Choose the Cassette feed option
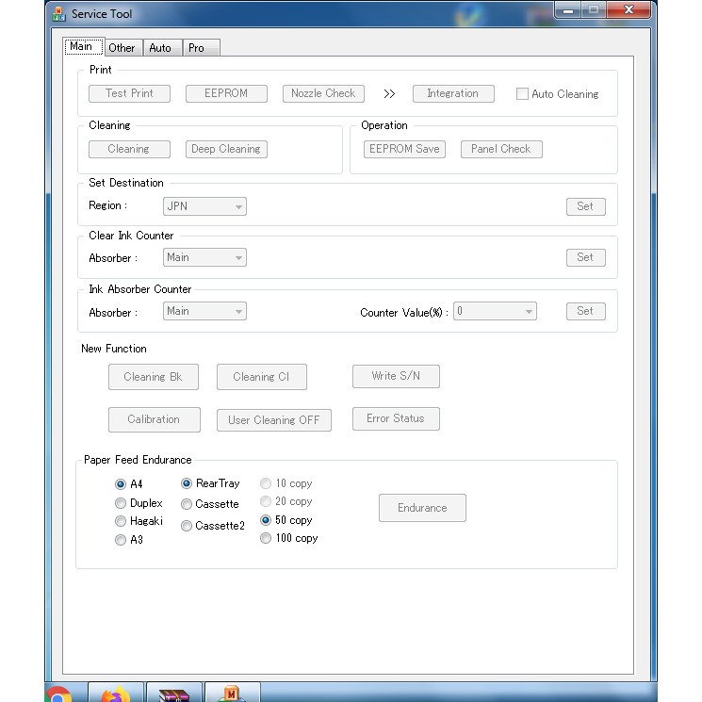Screen dimensions: 702x702 pos(187,504)
